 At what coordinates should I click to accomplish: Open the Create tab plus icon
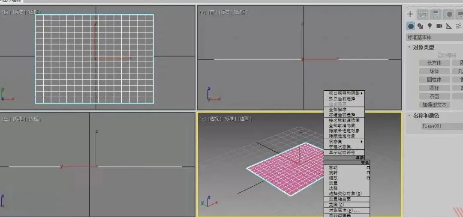[x=410, y=14]
